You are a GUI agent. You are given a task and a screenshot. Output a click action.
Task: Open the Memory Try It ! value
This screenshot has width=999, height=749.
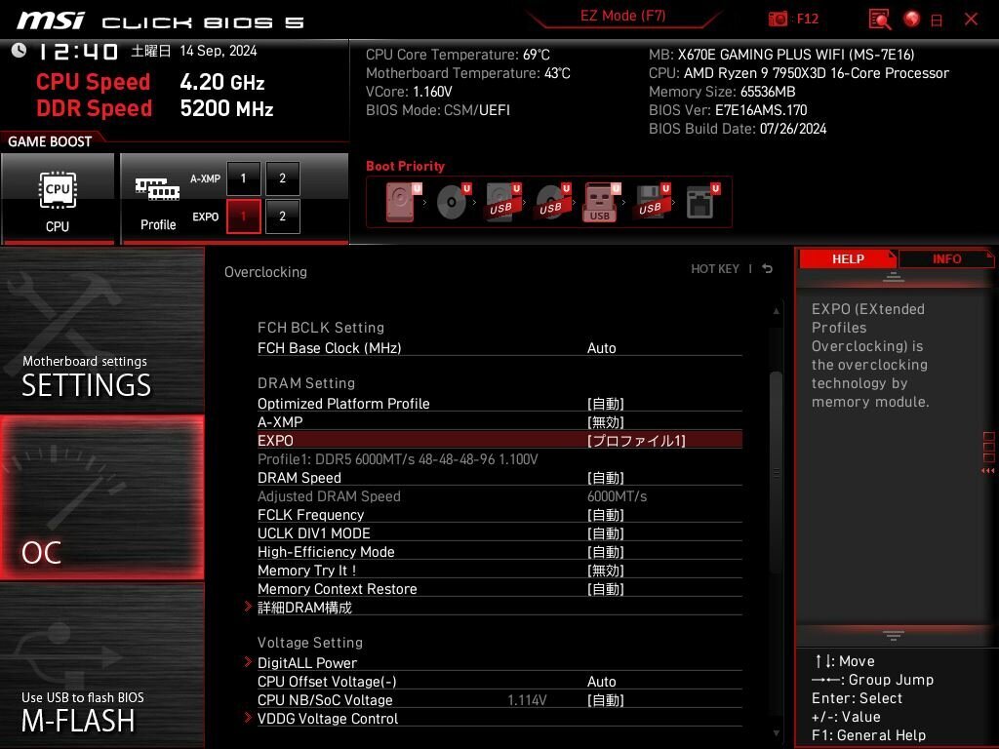coord(605,570)
